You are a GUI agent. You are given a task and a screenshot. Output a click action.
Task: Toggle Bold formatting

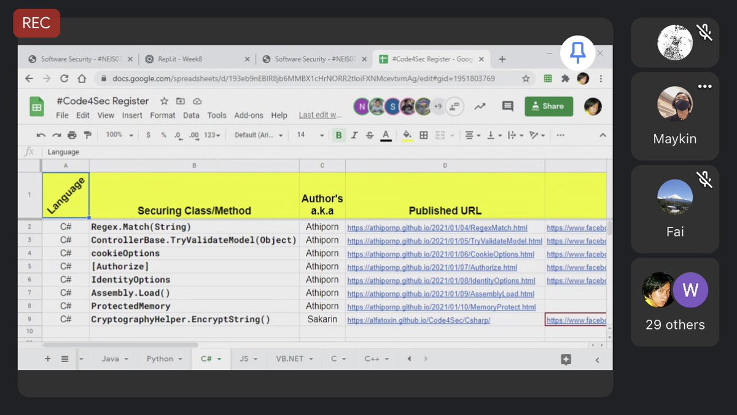point(338,135)
